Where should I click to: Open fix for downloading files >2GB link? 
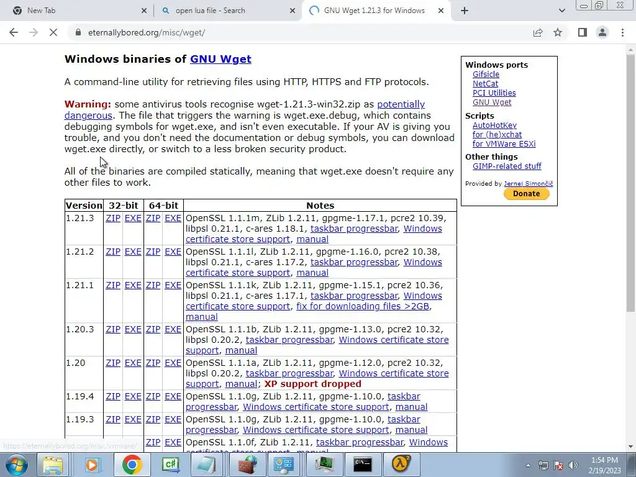(363, 307)
